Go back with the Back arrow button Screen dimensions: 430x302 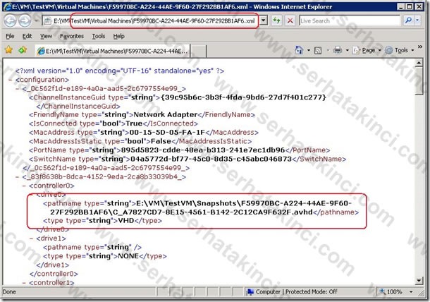pyautogui.click(x=11, y=21)
